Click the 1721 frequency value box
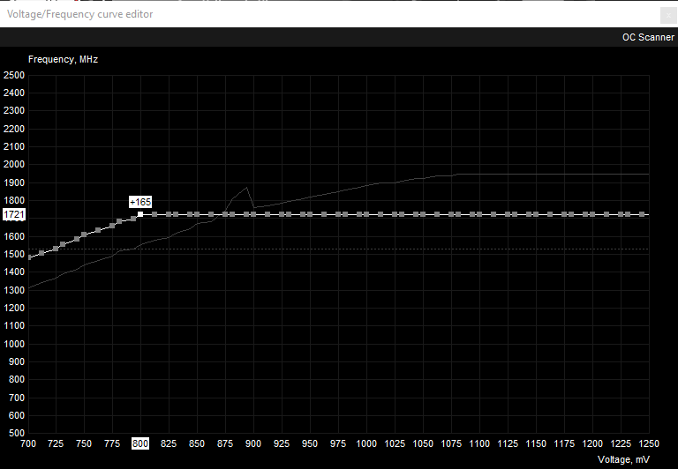 (15, 214)
